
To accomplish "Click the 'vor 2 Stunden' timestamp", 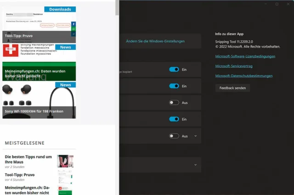I will point(15,167).
